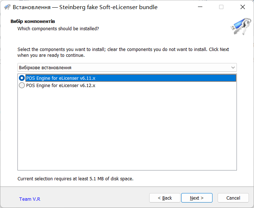Click the disk space requirement text
This screenshot has height=208, width=254.
[x=75, y=179]
